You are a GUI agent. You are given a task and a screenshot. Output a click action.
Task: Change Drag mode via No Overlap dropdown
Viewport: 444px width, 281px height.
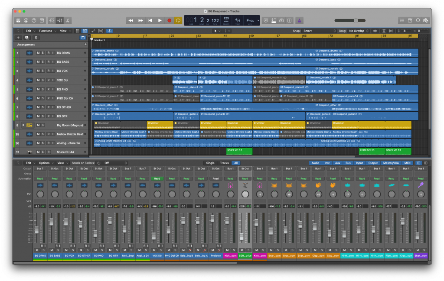357,31
